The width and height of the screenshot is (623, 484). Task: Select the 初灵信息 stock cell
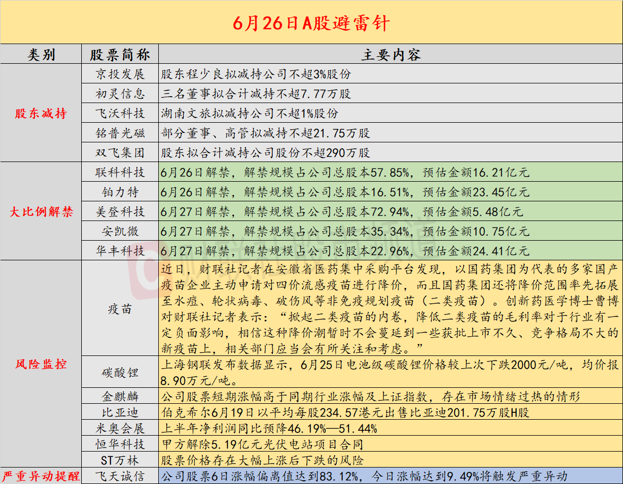pyautogui.click(x=120, y=94)
